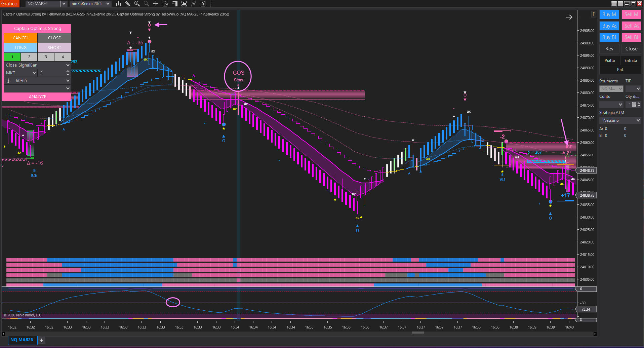Activate the crosshair cursor icon
Image resolution: width=644 pixels, height=348 pixels.
click(156, 4)
